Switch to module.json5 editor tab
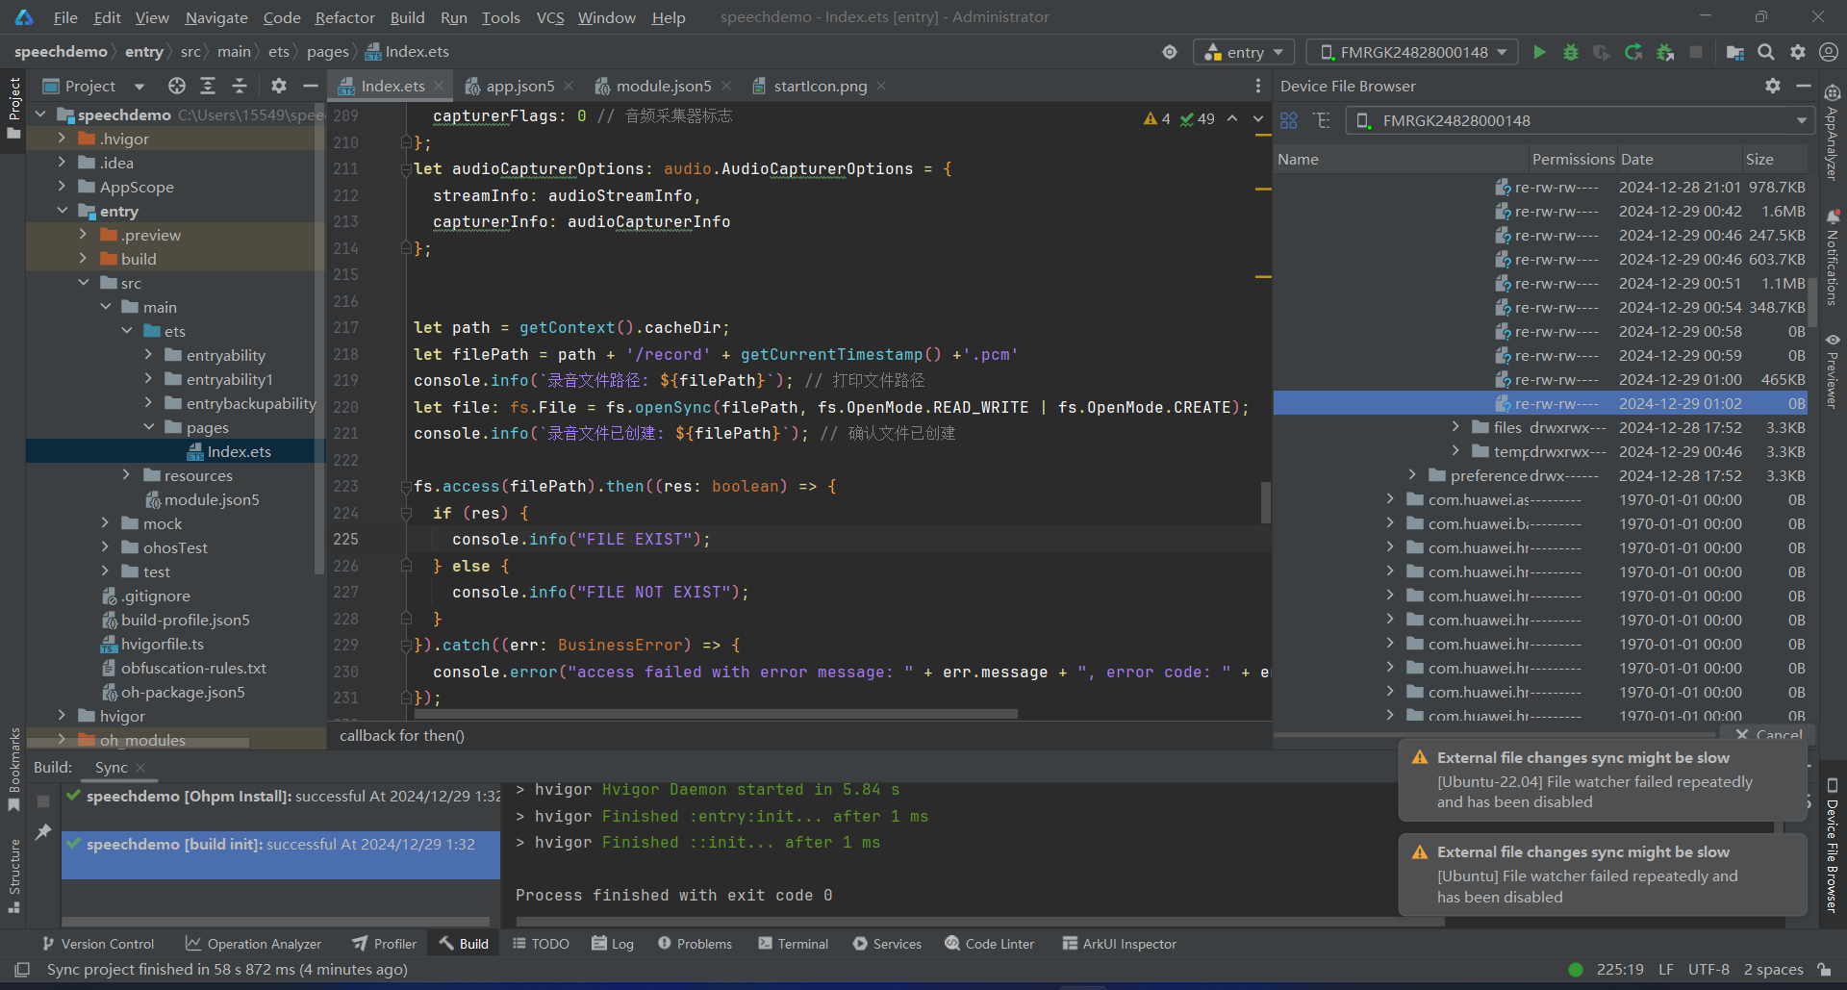1847x990 pixels. pos(664,86)
